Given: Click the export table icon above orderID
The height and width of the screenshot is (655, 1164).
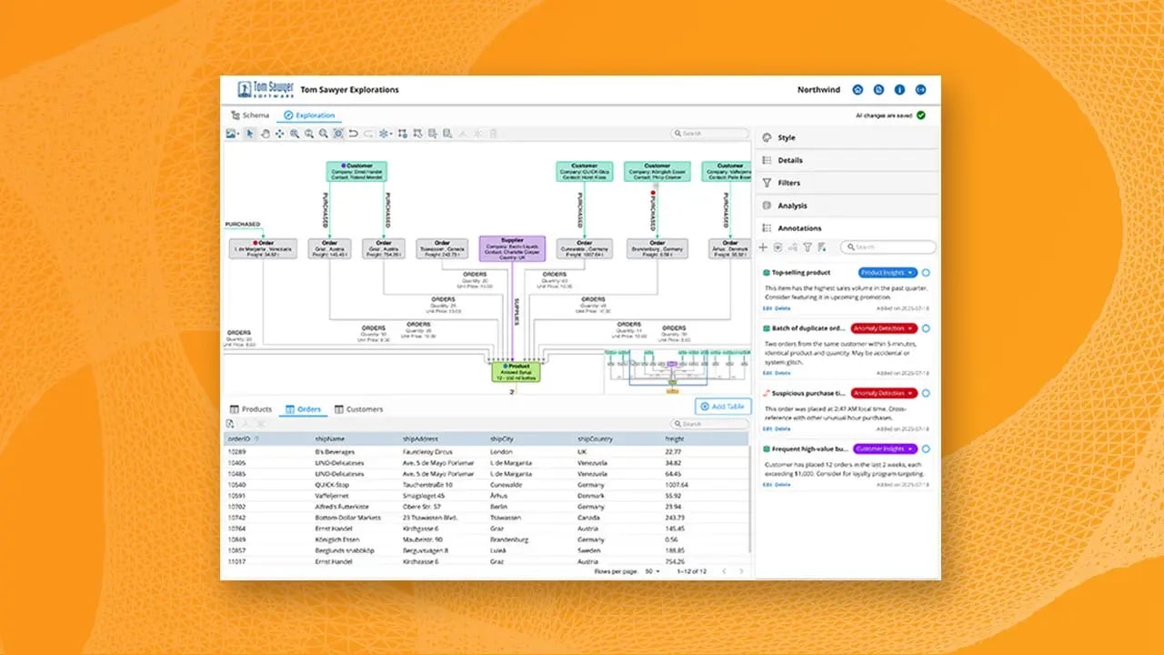Looking at the screenshot, I should coord(231,424).
